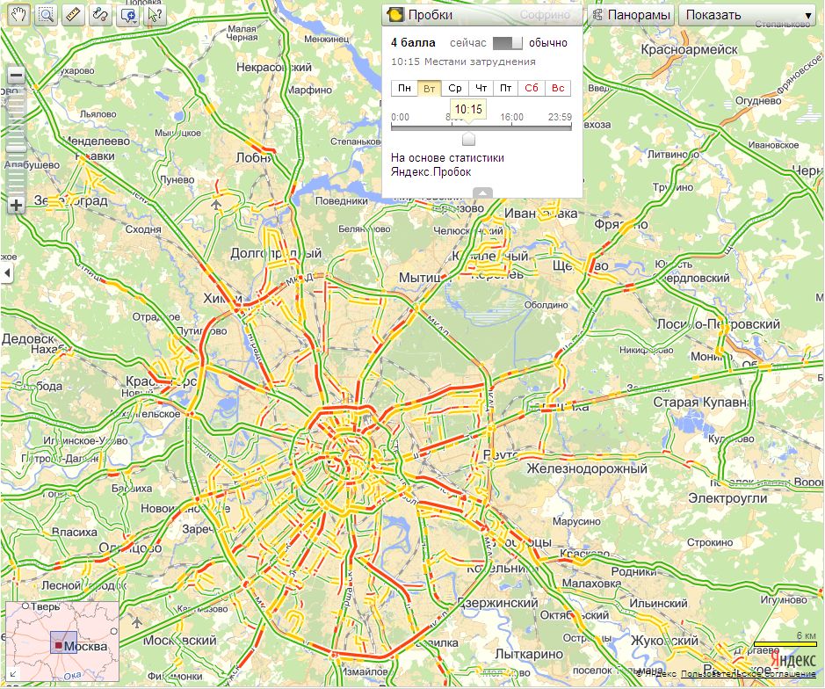Click the Оболдино label on the map
825x689 pixels.
tap(546, 305)
